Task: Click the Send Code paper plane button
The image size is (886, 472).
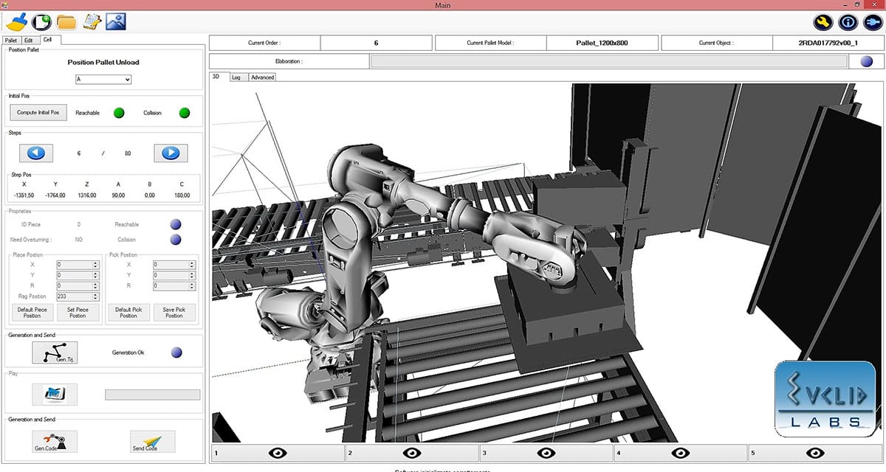Action: [153, 441]
